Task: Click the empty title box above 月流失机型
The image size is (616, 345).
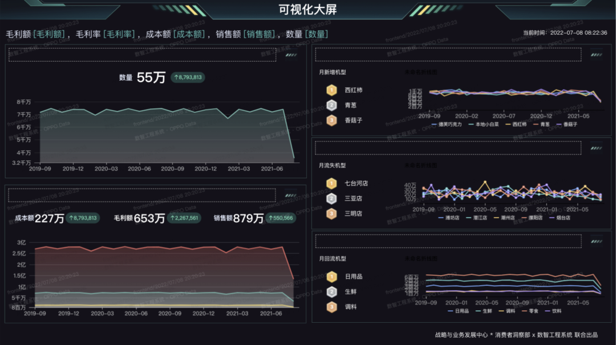Action: coord(448,148)
